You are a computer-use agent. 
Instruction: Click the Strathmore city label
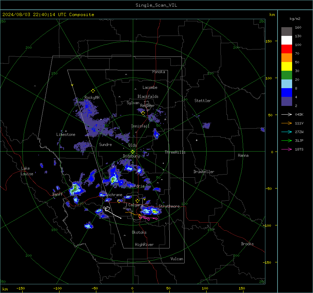[169, 206]
